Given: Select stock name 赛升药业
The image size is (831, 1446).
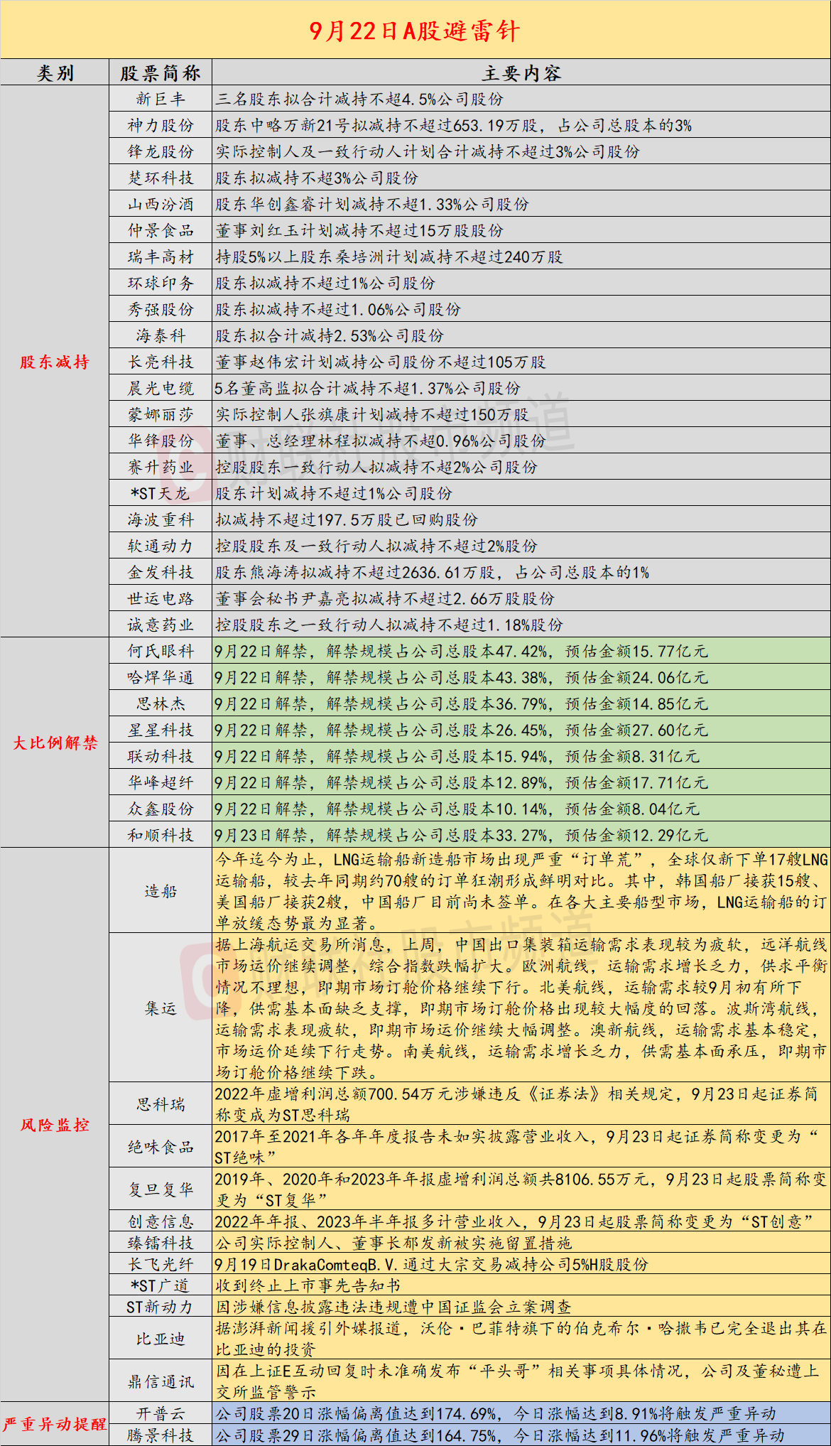Looking at the screenshot, I should pos(161,468).
